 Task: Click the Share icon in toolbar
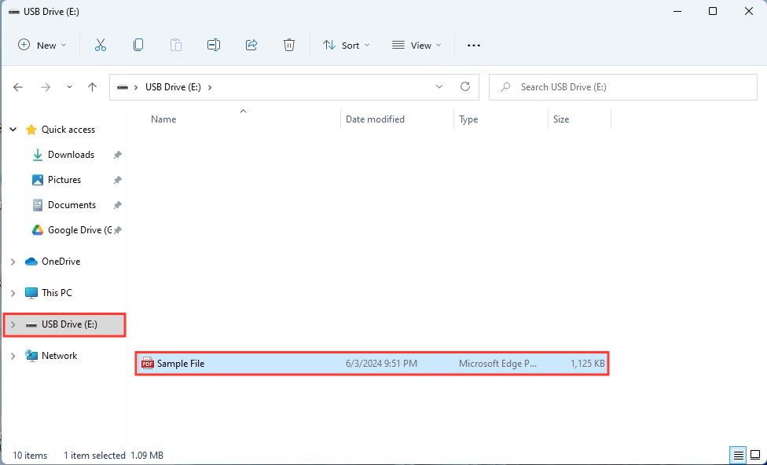click(251, 45)
